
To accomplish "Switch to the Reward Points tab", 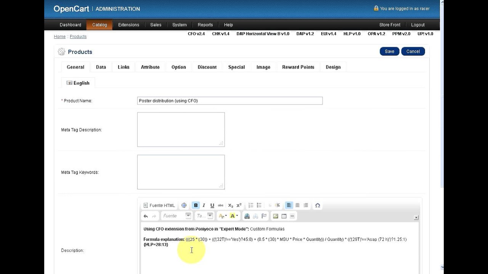I will click(298, 67).
